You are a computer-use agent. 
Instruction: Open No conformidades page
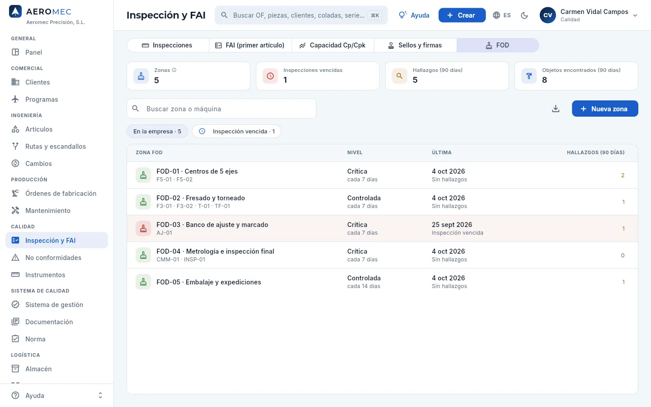point(57,258)
